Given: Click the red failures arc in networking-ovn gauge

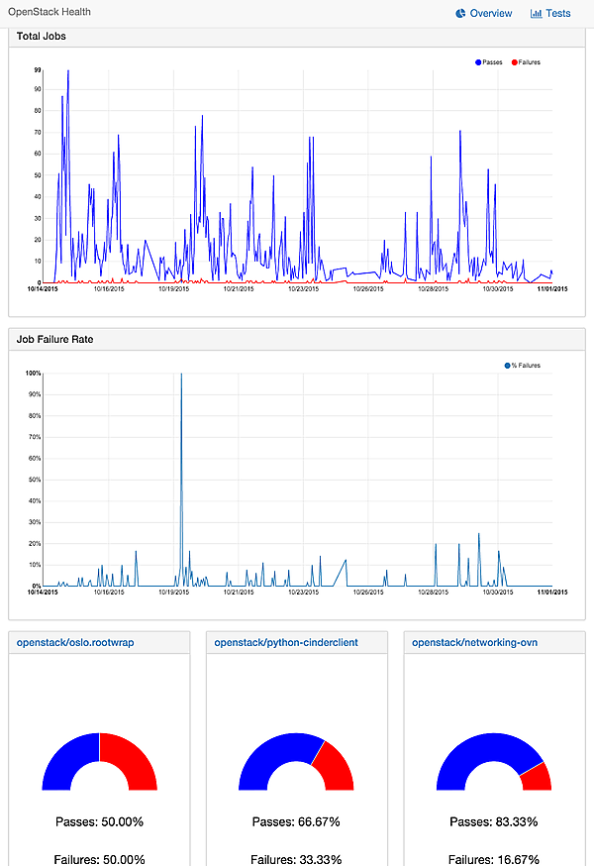Looking at the screenshot, I should (x=537, y=778).
